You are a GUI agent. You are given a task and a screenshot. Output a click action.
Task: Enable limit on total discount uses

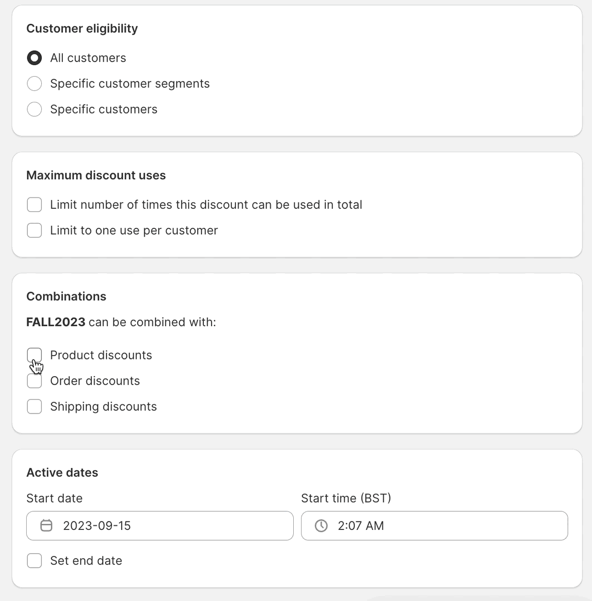pos(34,205)
